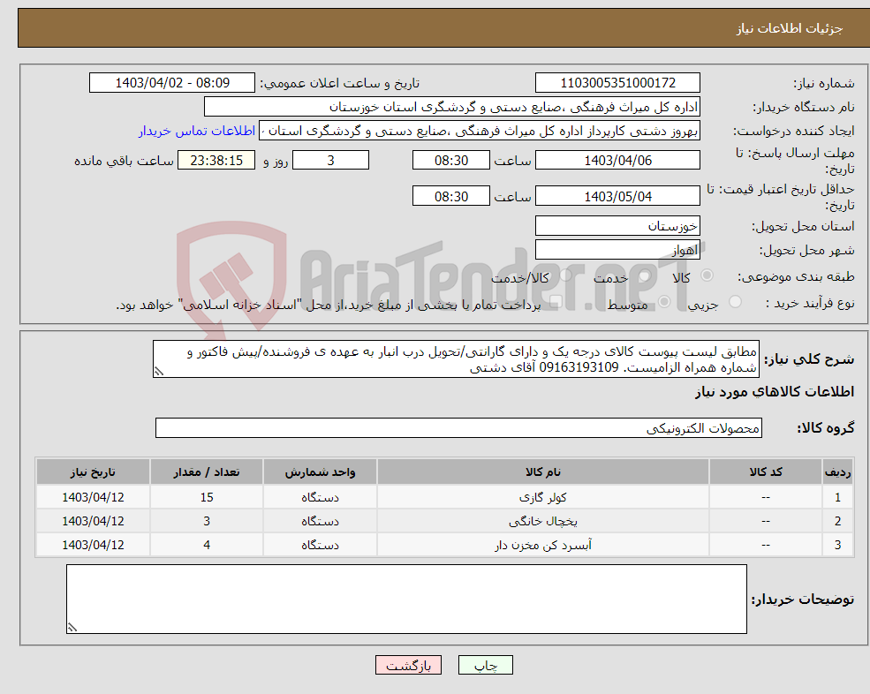Click the آبسرد کن مخزن دار item cell
Viewport: 870px width, 694px height.
543,545
